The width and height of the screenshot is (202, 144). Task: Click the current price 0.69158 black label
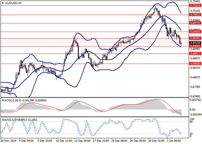tap(195, 42)
